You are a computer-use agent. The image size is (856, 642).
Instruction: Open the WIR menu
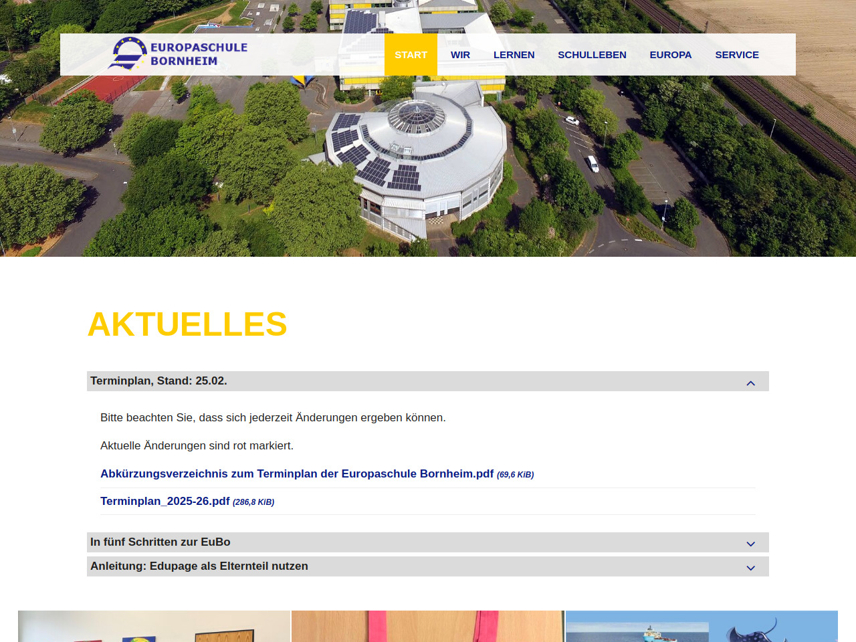point(460,55)
